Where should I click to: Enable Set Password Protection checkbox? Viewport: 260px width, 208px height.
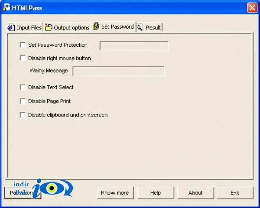(x=23, y=45)
